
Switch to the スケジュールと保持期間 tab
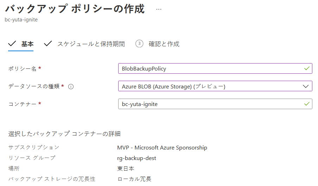[91, 44]
